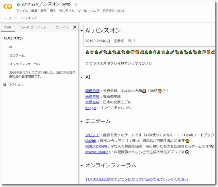Screen dimensions: 218x187
Task: Switch to the 目次 tab
Action: click(x=8, y=28)
